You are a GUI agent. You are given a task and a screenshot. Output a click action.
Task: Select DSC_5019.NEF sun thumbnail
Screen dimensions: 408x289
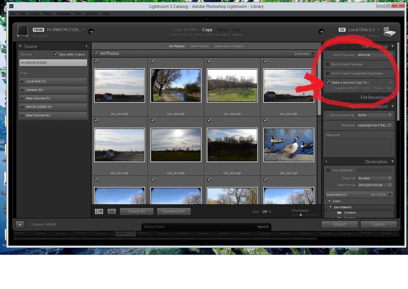click(x=176, y=145)
